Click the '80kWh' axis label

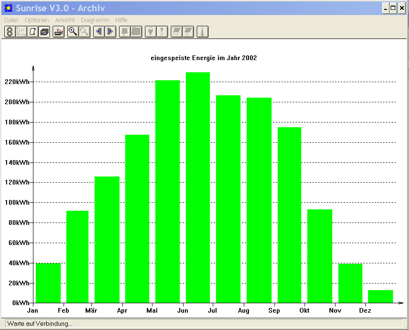click(x=19, y=223)
